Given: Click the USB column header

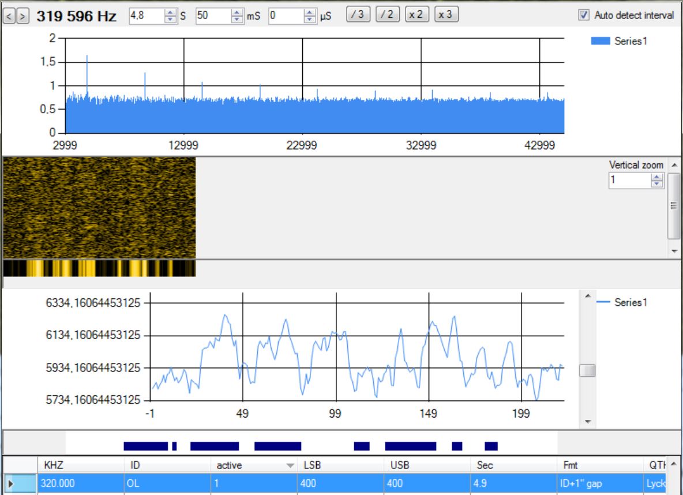Looking at the screenshot, I should [x=427, y=465].
